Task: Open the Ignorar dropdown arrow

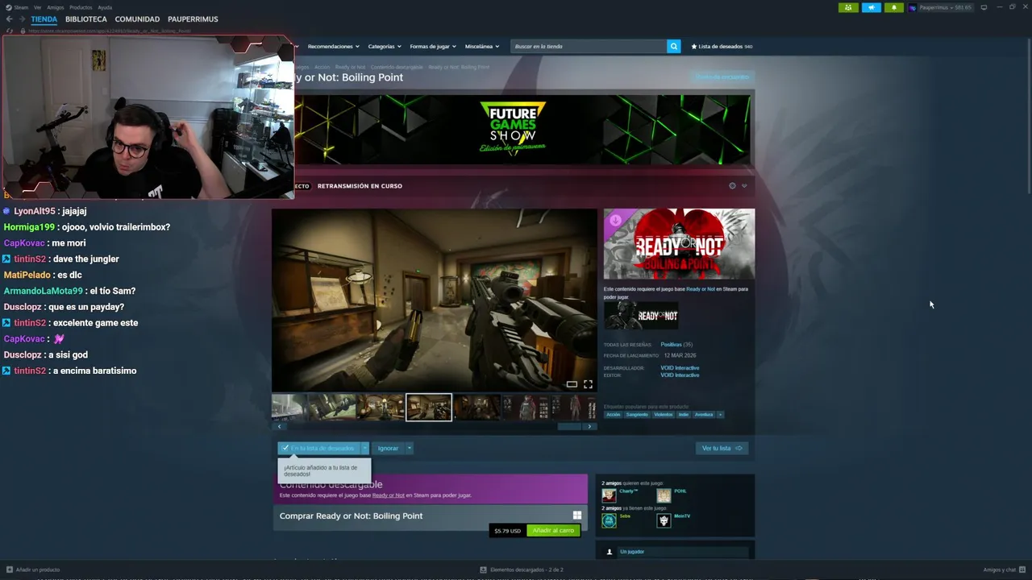Action: pos(409,448)
